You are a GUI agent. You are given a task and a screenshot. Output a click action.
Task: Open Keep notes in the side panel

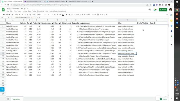171,20
